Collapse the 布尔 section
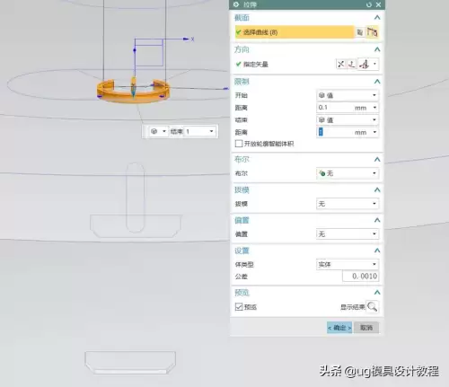Screen dimensions: 449x387 tap(377, 160)
